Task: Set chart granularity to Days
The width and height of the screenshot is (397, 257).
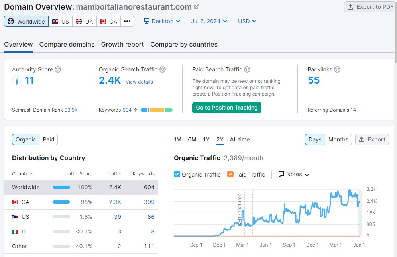Action: coord(315,139)
